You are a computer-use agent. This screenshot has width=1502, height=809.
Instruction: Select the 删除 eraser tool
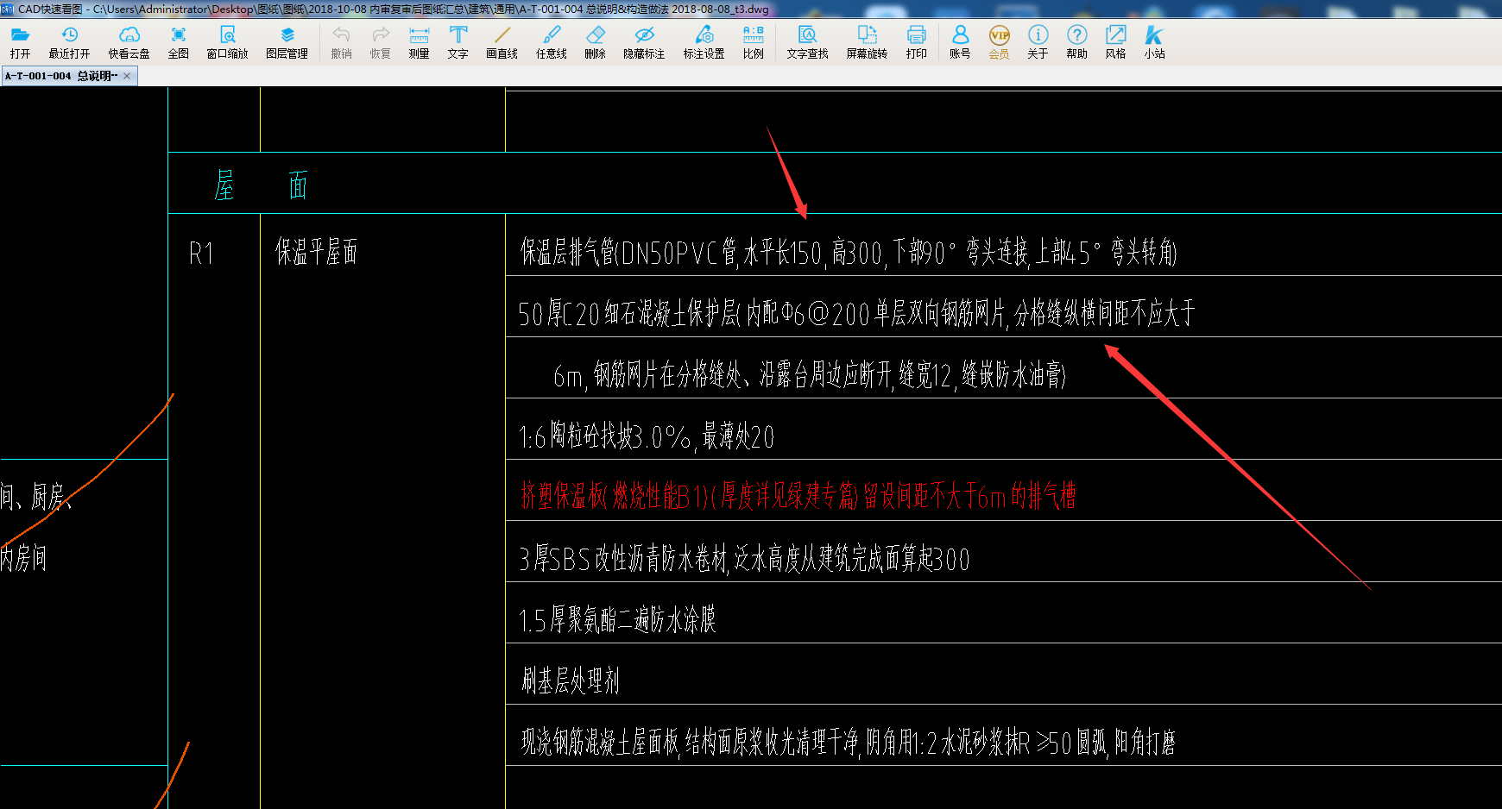[x=596, y=41]
